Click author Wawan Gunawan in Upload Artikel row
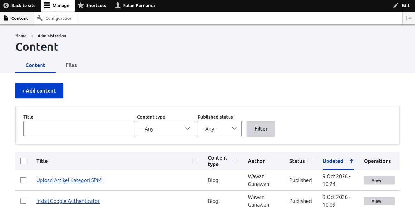 click(x=259, y=180)
